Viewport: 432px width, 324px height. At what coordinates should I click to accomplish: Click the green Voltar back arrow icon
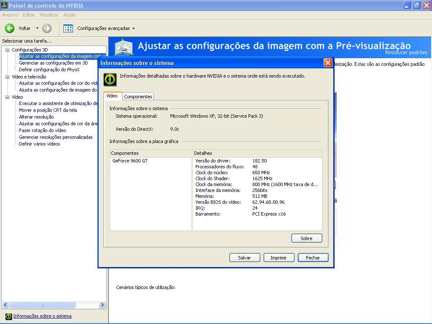10,28
